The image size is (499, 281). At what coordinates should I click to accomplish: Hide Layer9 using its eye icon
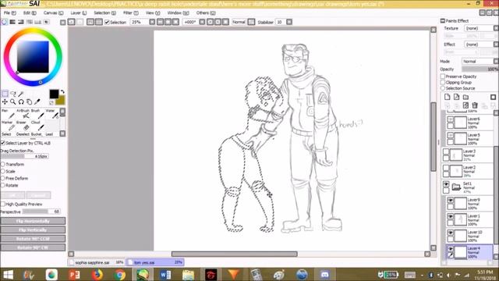pyautogui.click(x=451, y=200)
